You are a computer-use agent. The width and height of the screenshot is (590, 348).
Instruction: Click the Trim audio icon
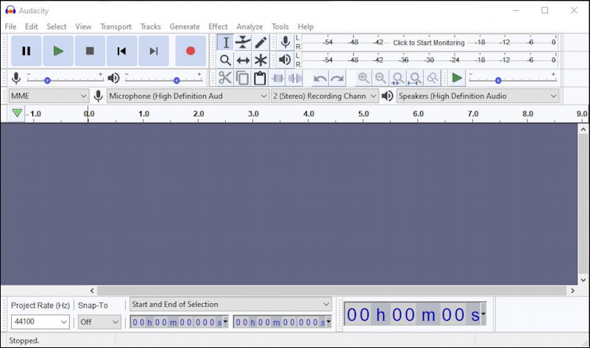coord(278,78)
